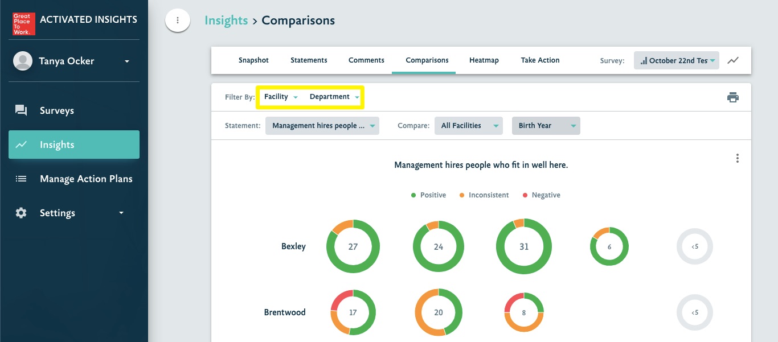
Task: Click the Insights breadcrumb link
Action: [226, 20]
